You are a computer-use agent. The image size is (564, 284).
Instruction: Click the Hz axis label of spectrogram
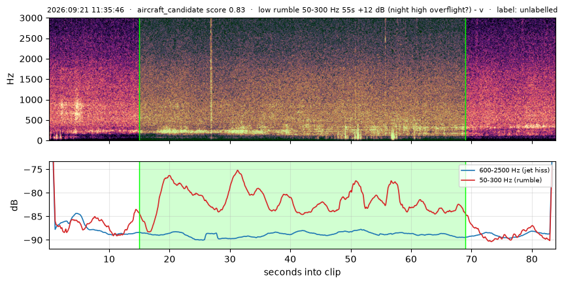point(10,79)
